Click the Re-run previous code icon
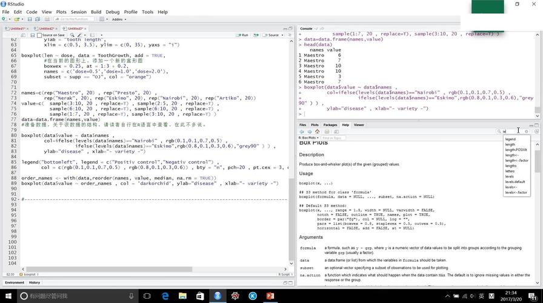The width and height of the screenshot is (543, 303). (256, 35)
